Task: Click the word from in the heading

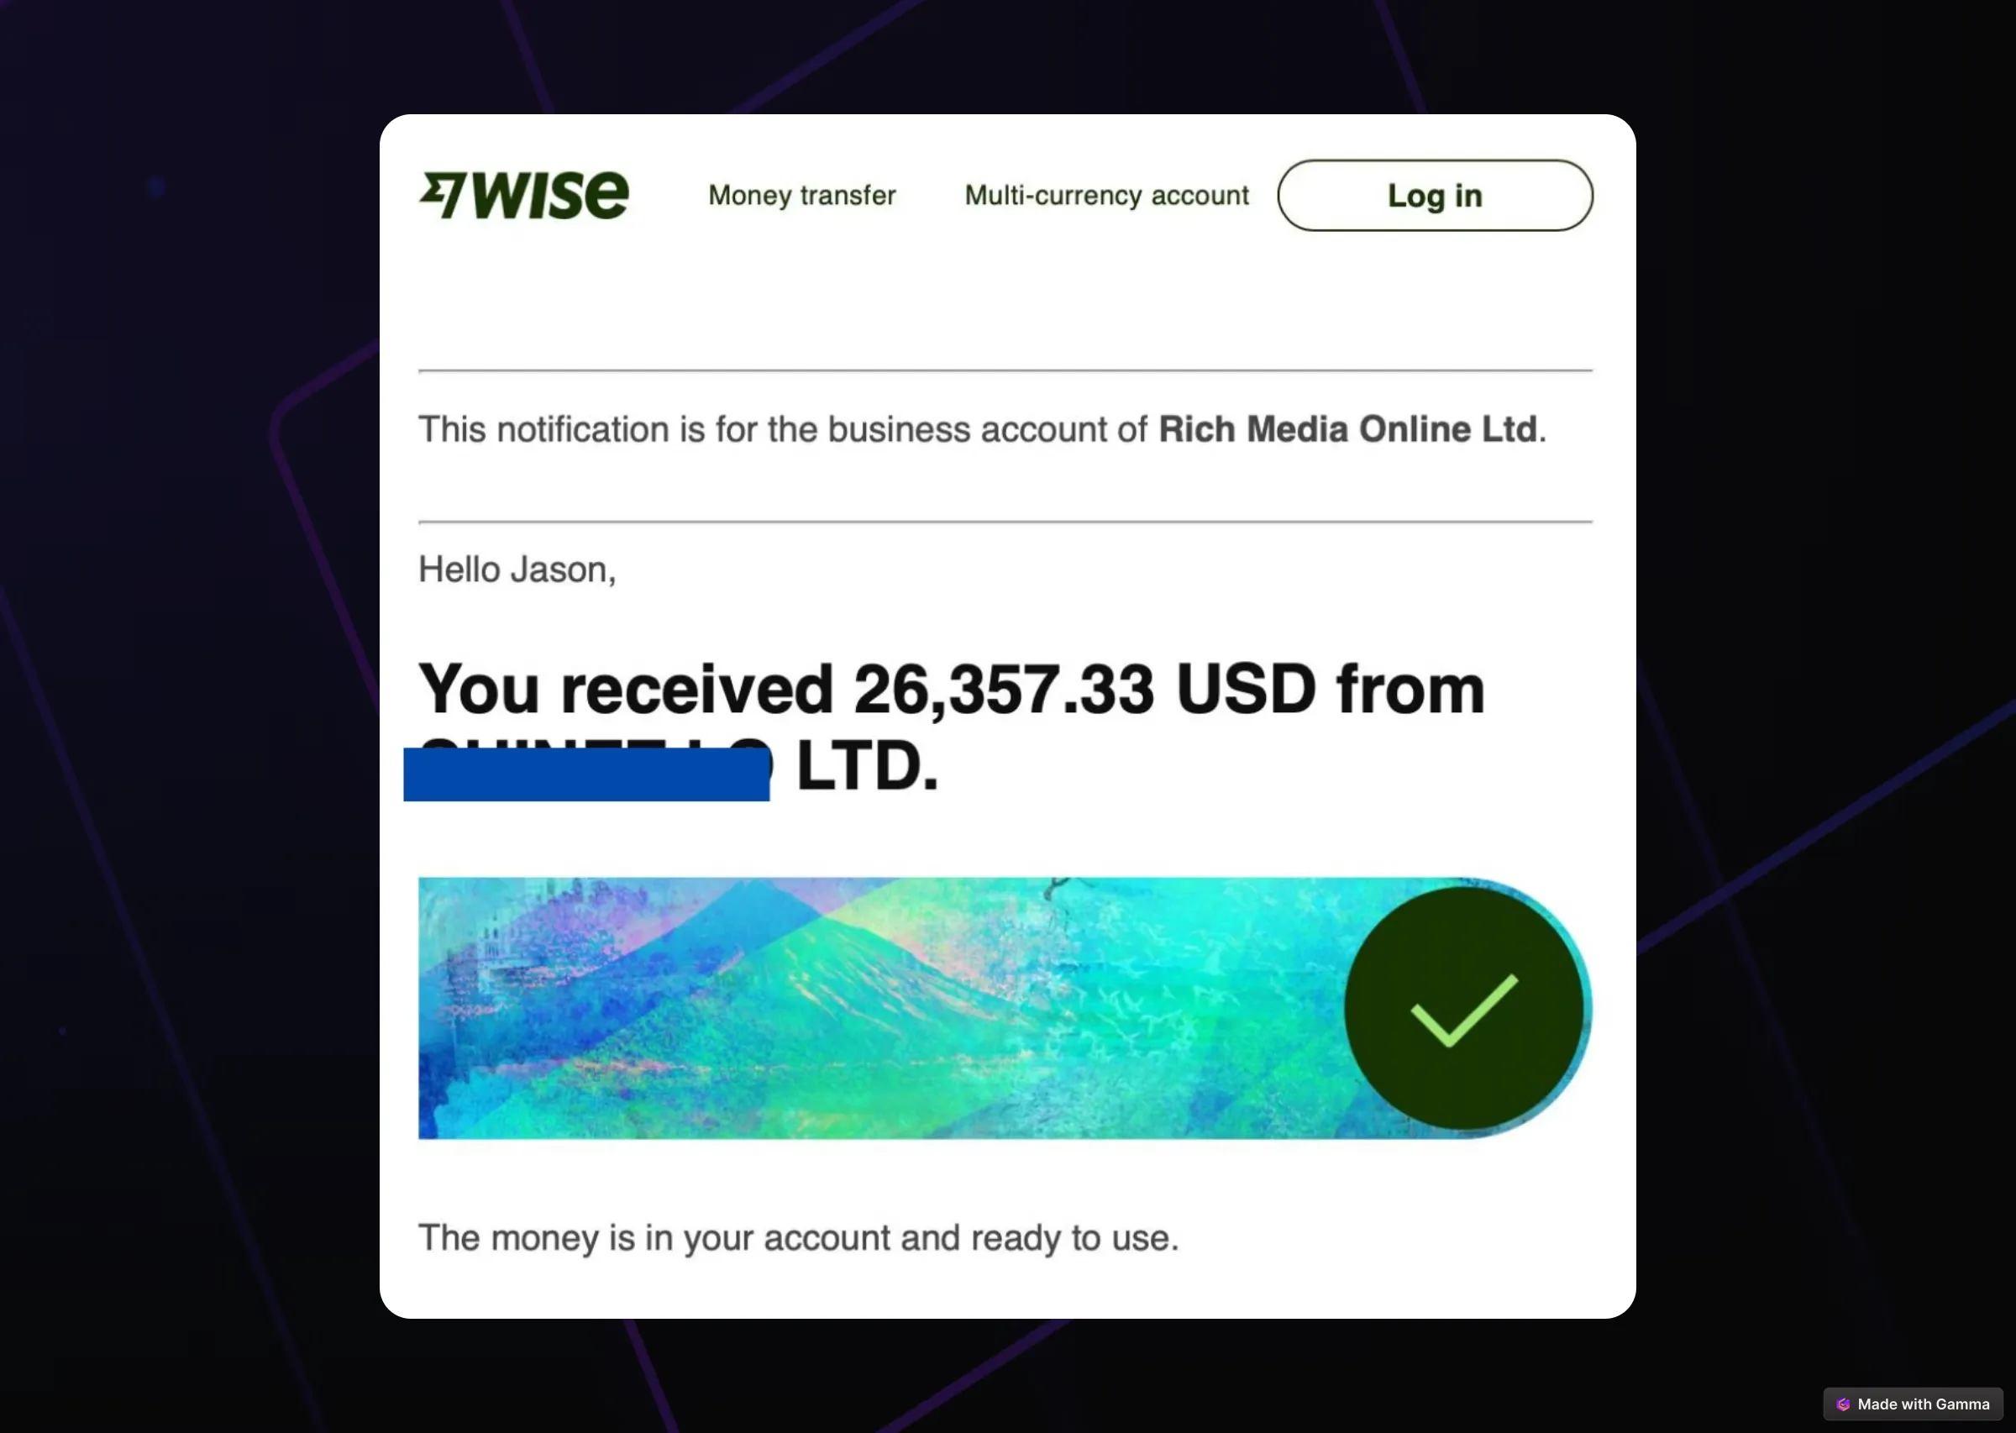Action: click(1410, 688)
